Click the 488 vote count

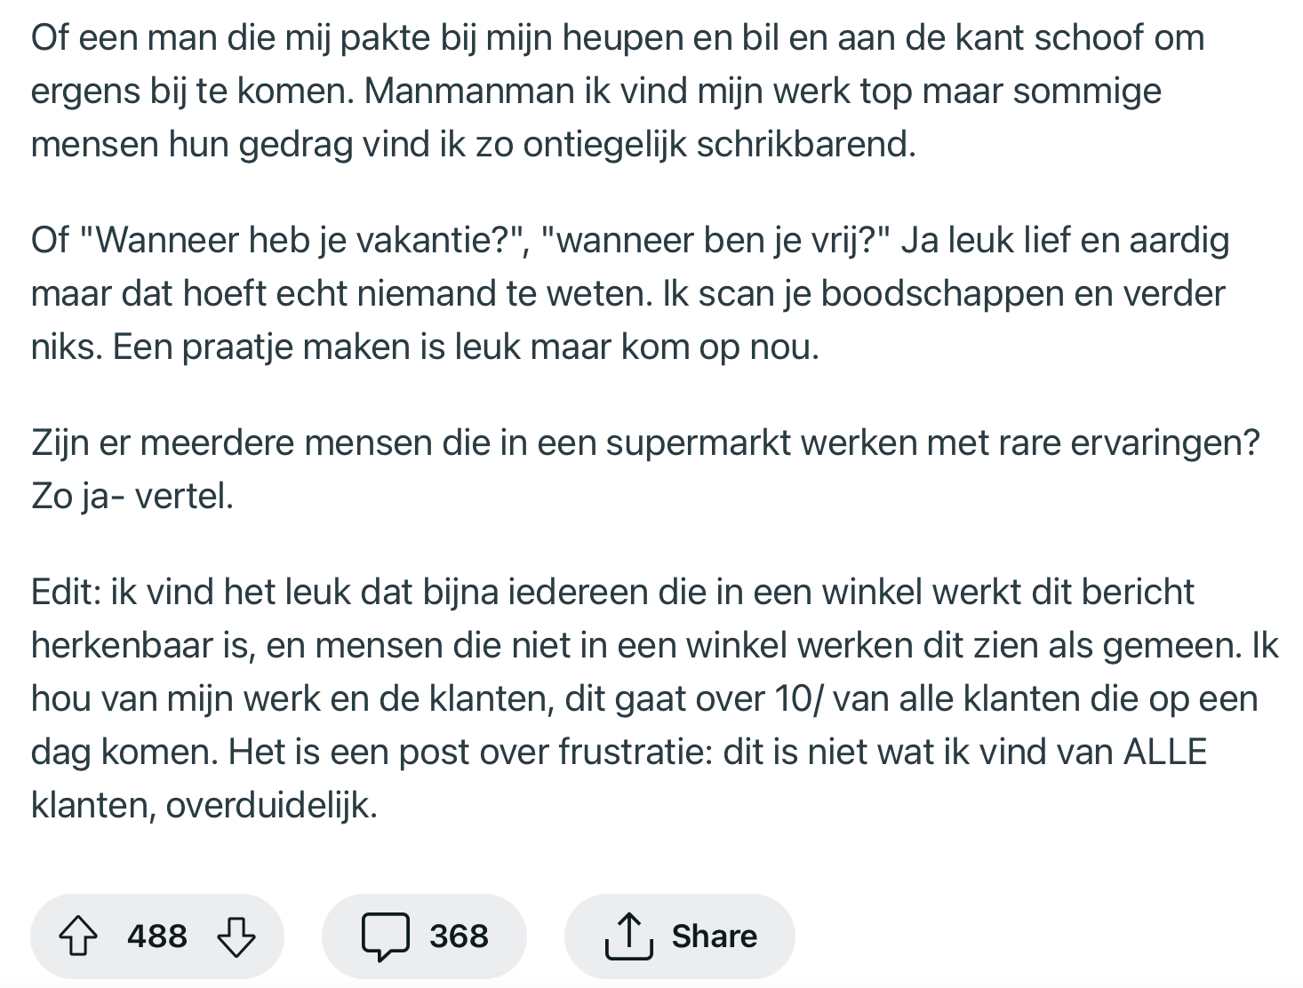point(157,936)
